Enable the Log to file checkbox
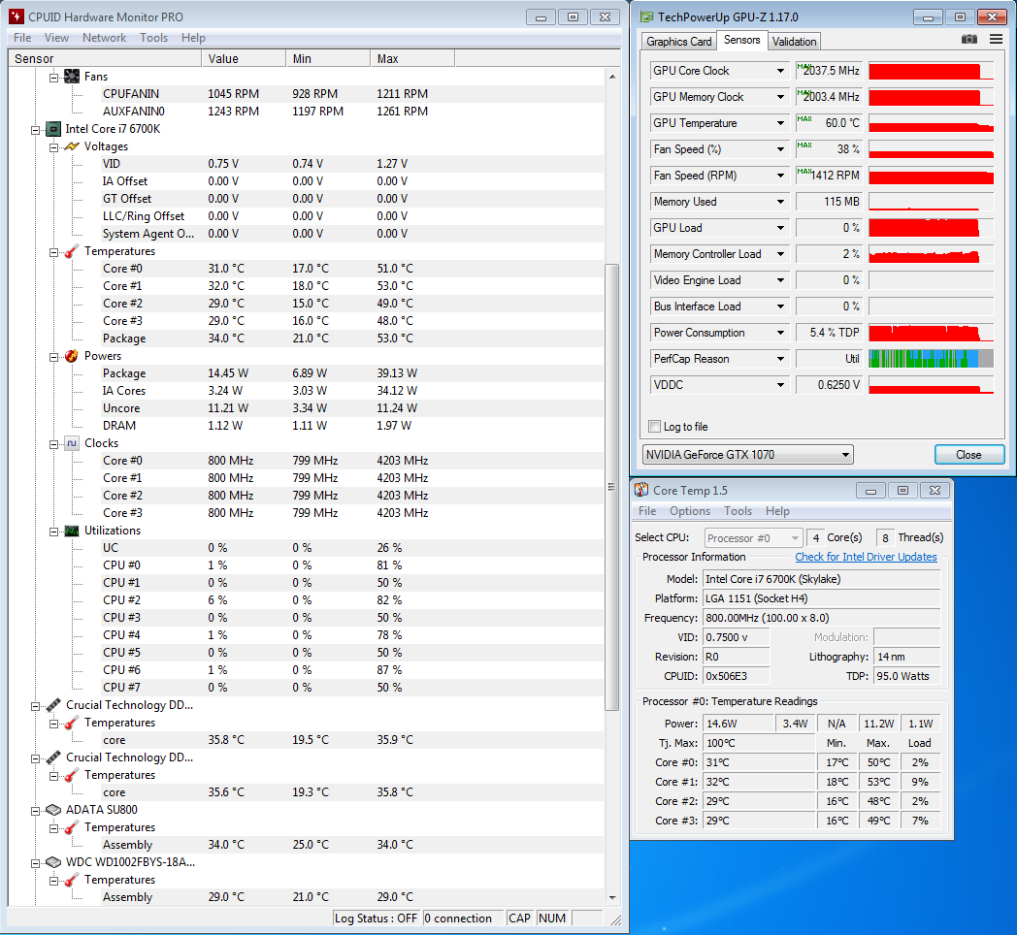Screen dimensions: 1017x935 tap(654, 427)
